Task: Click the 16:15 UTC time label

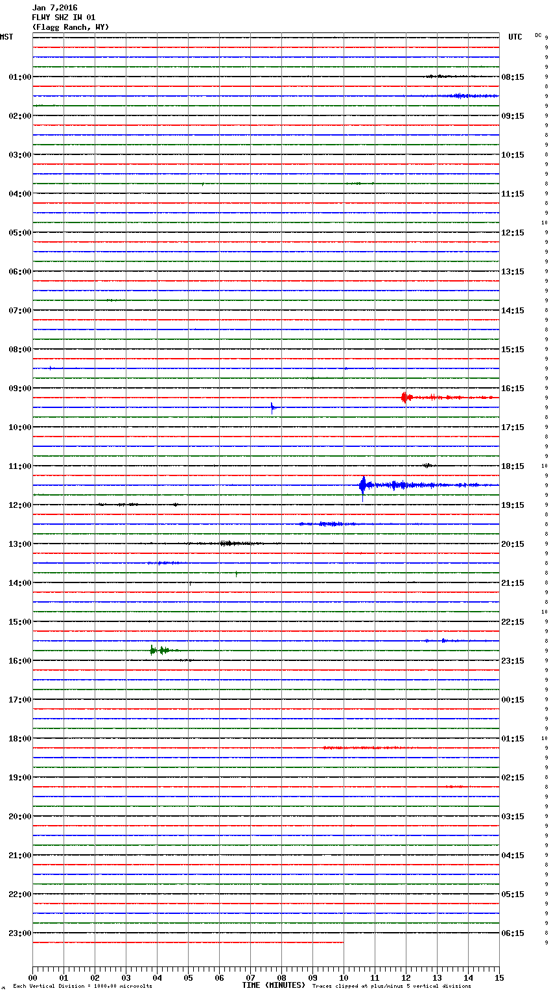Action: (x=513, y=388)
